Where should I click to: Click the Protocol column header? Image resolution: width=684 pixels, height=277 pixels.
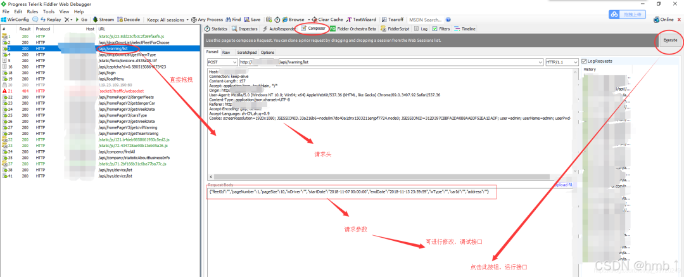pos(43,29)
